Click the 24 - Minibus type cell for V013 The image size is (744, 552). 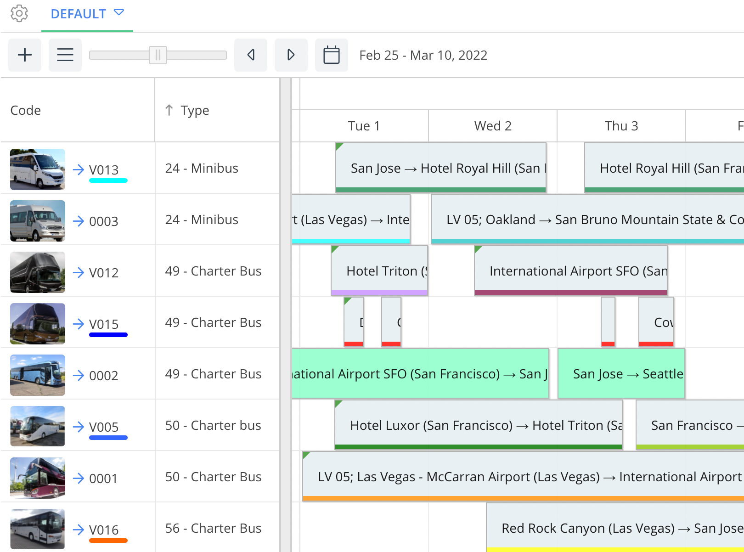[217, 168]
